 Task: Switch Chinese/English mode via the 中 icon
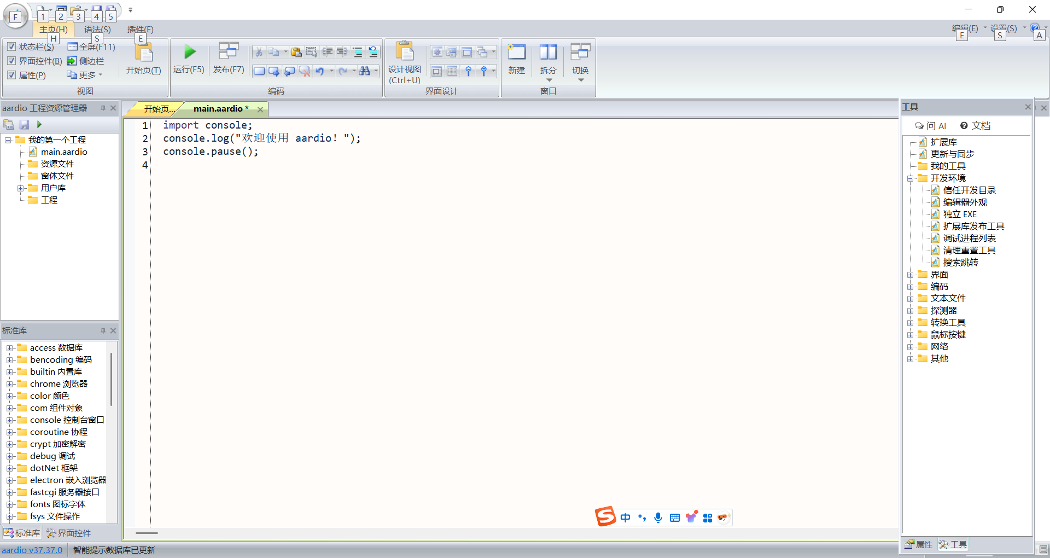(x=626, y=518)
